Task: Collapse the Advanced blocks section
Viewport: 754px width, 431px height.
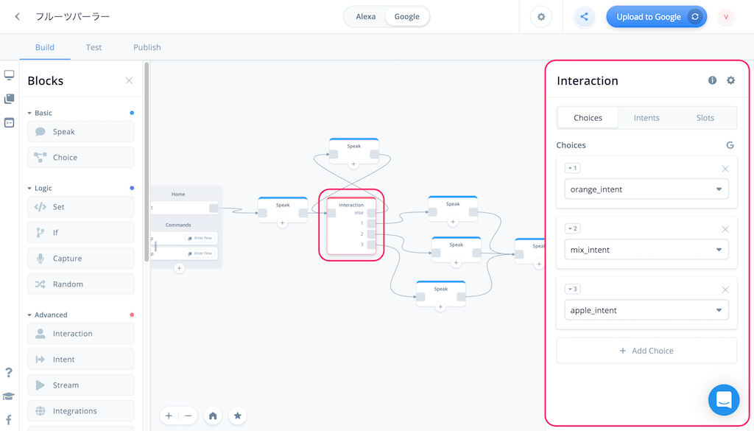Action: (47, 315)
